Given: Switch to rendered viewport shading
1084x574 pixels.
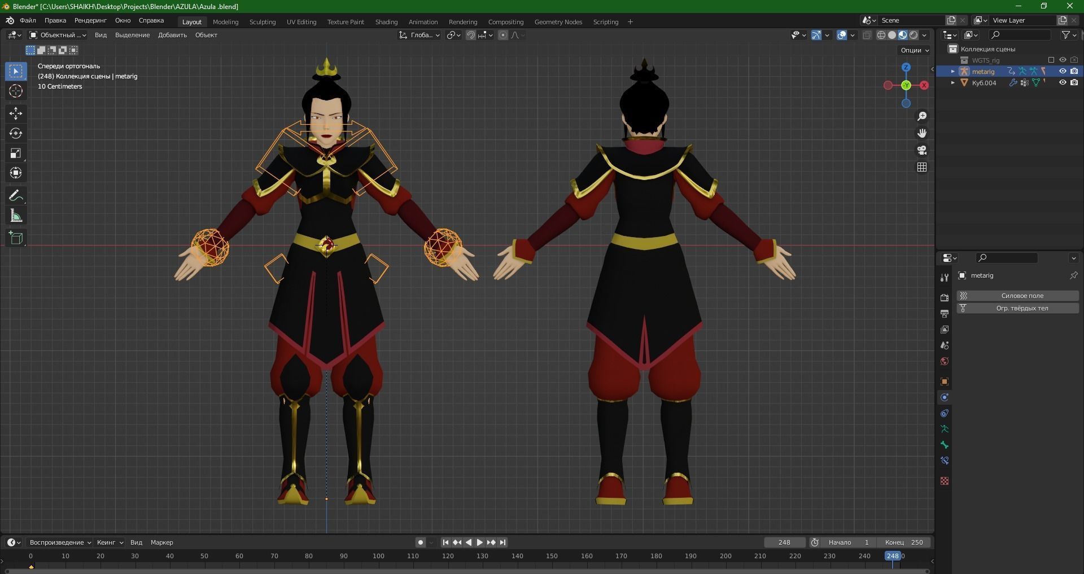Looking at the screenshot, I should tap(913, 35).
